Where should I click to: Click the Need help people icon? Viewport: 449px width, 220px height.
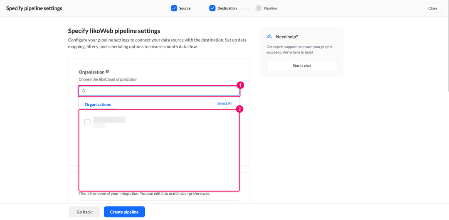click(269, 37)
